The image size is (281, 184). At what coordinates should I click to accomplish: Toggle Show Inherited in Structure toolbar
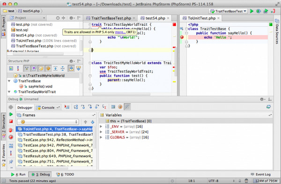point(27,68)
